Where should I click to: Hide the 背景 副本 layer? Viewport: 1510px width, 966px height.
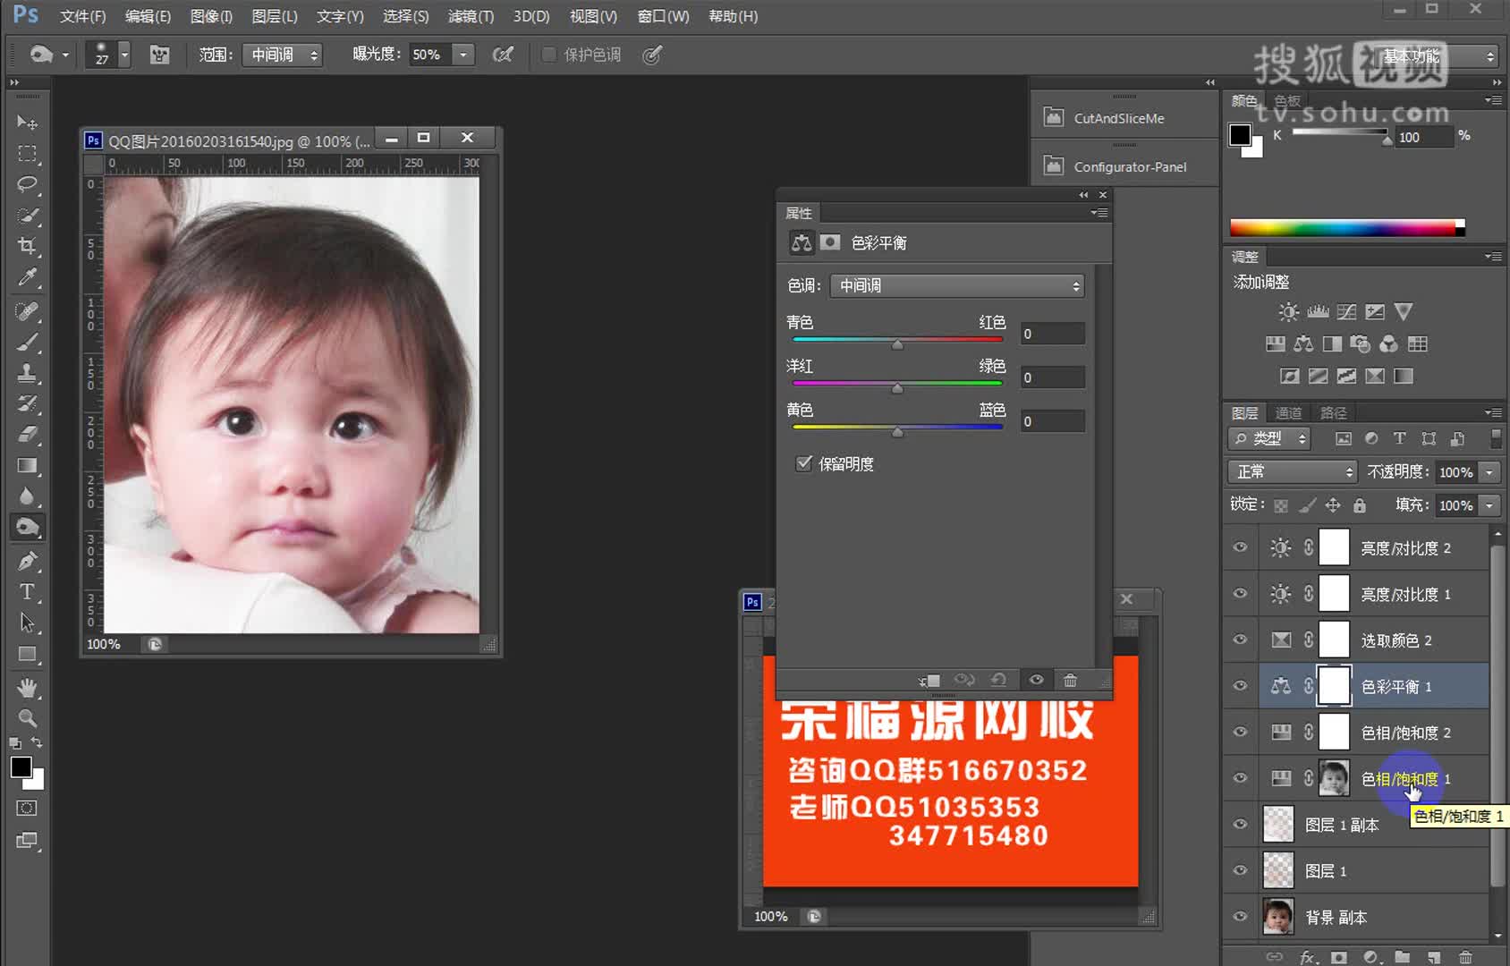[1240, 917]
